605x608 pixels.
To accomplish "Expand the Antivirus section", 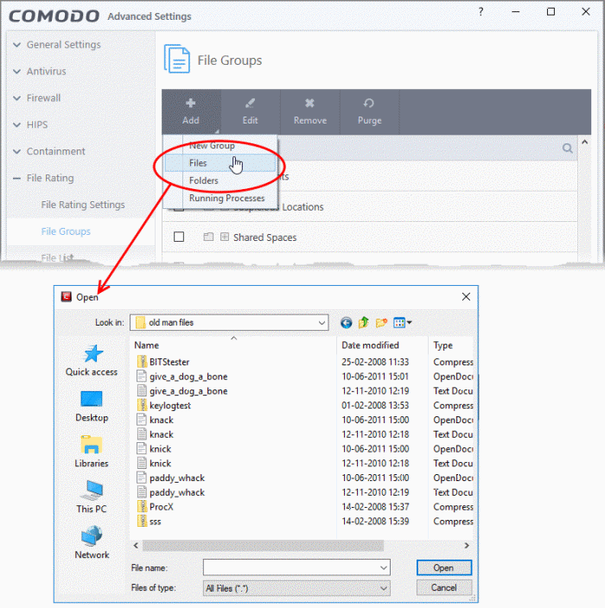I will (16, 72).
